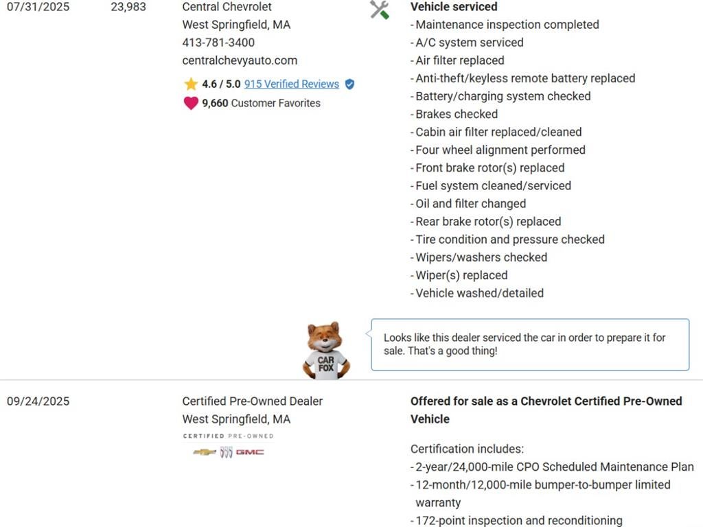This screenshot has width=703, height=527.
Task: Click the Vehicle serviced heading
Action: click(x=454, y=7)
